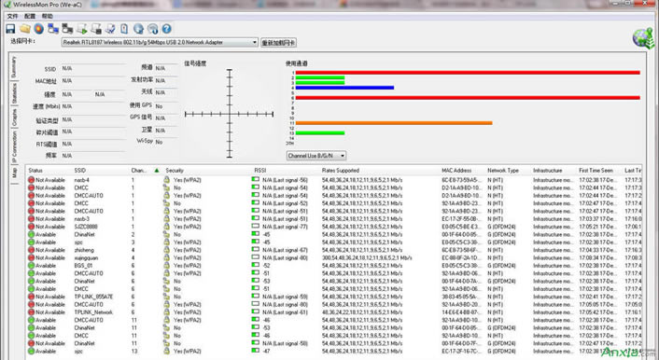Click the two blue monitors toolbar icon
The image size is (659, 360).
click(53, 29)
